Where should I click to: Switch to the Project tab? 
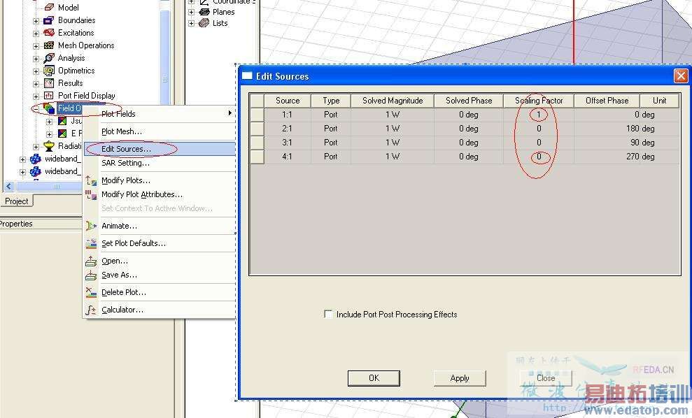(x=16, y=201)
